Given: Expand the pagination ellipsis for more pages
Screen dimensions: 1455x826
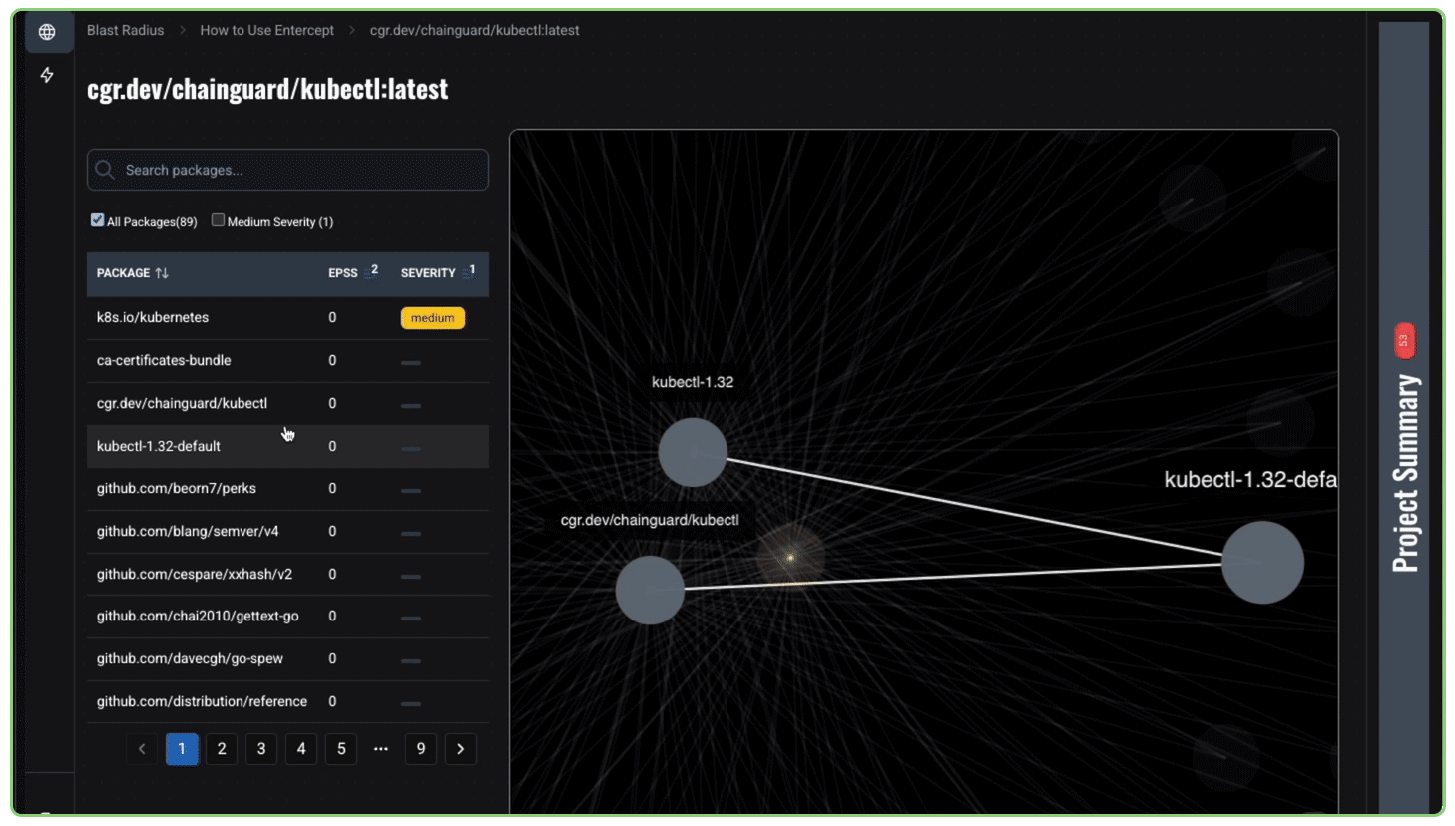Looking at the screenshot, I should pyautogui.click(x=381, y=749).
